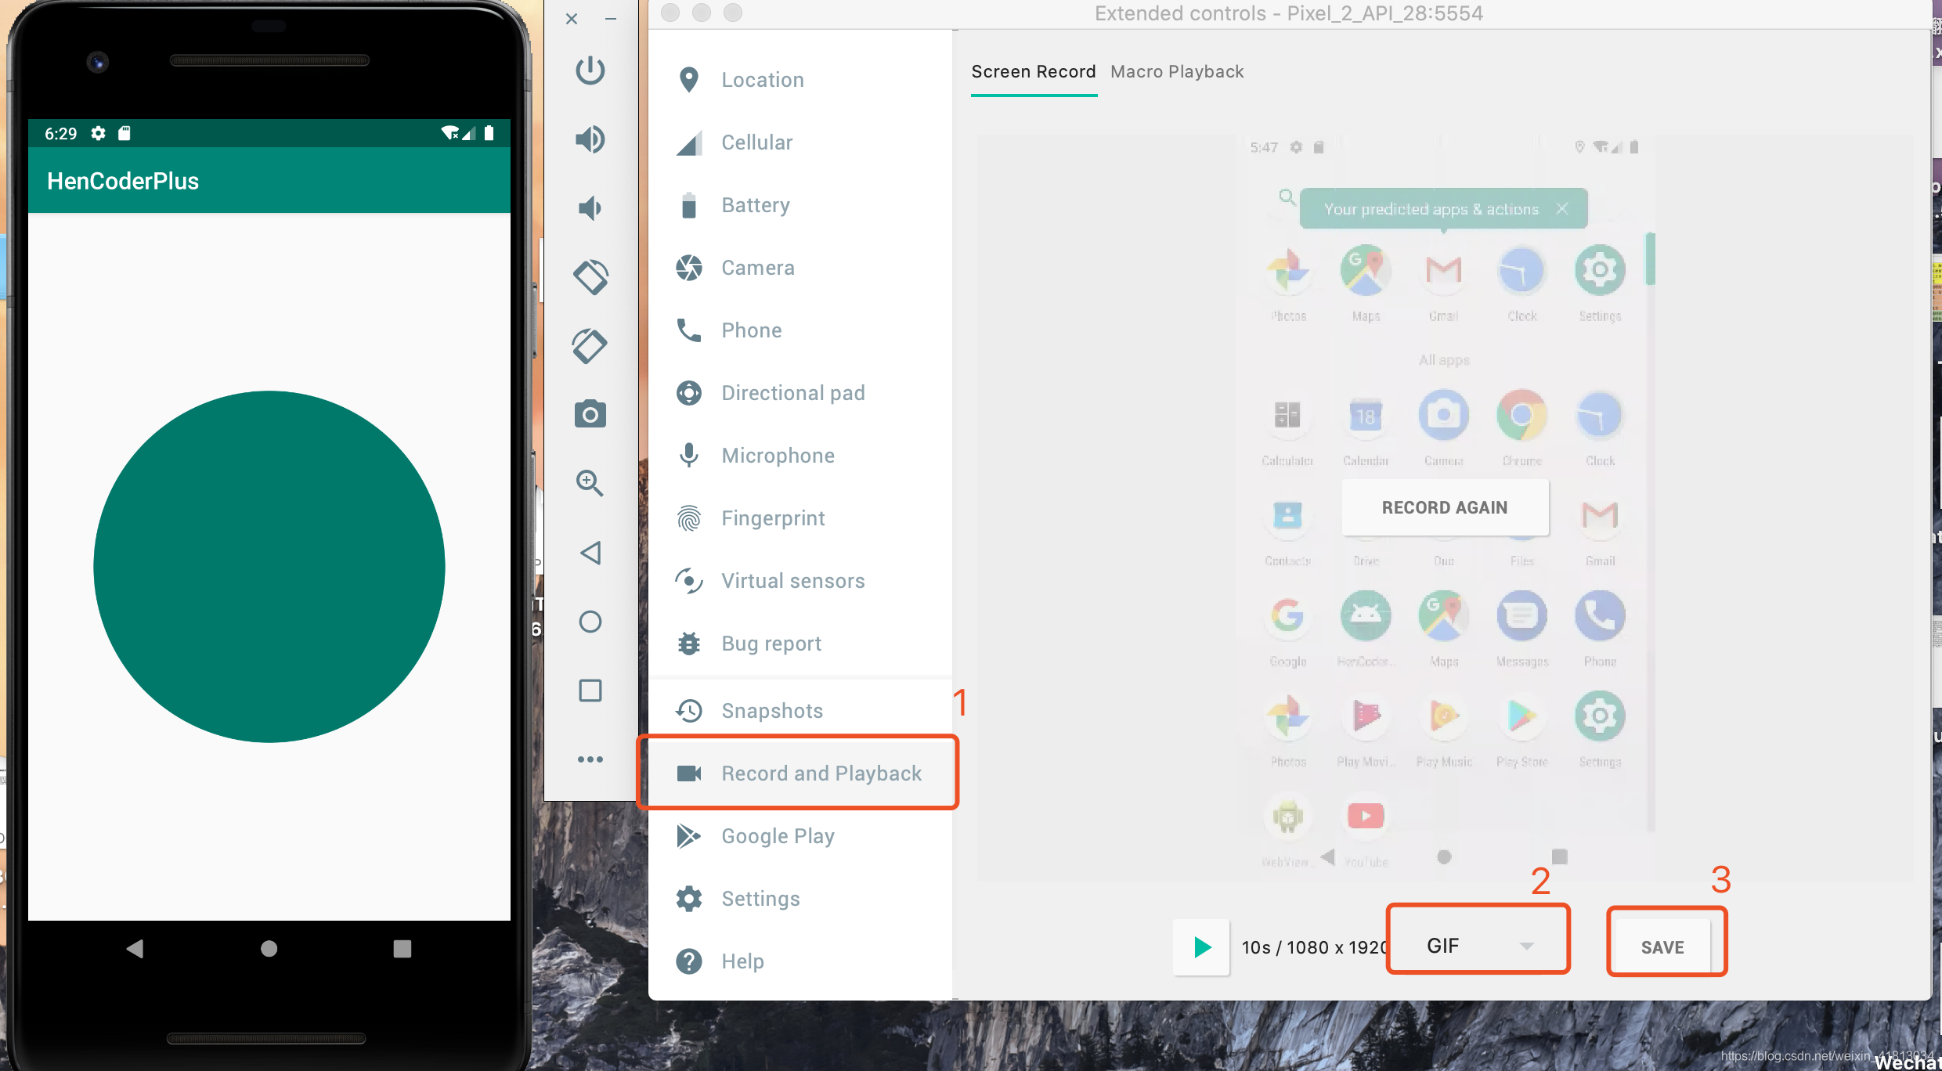Click the overview square in emulator toolbar
This screenshot has width=1942, height=1071.
tap(590, 691)
